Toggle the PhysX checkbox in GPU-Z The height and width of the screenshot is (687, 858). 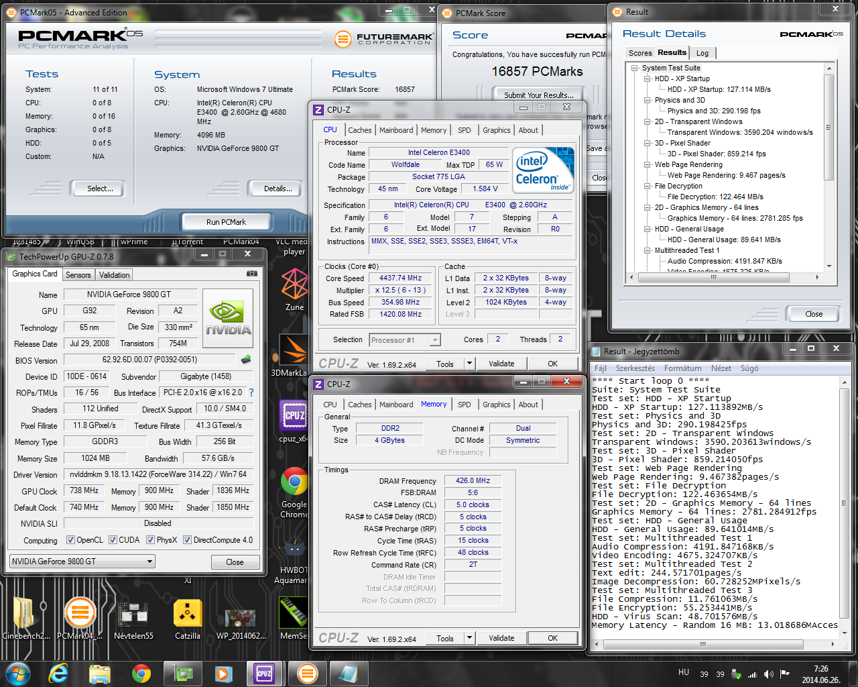pyautogui.click(x=150, y=540)
